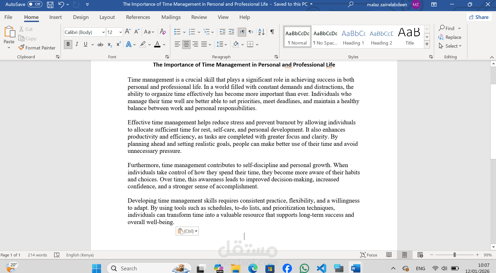Increase font size with Grow Font
The width and height of the screenshot is (496, 273).
pyautogui.click(x=128, y=32)
